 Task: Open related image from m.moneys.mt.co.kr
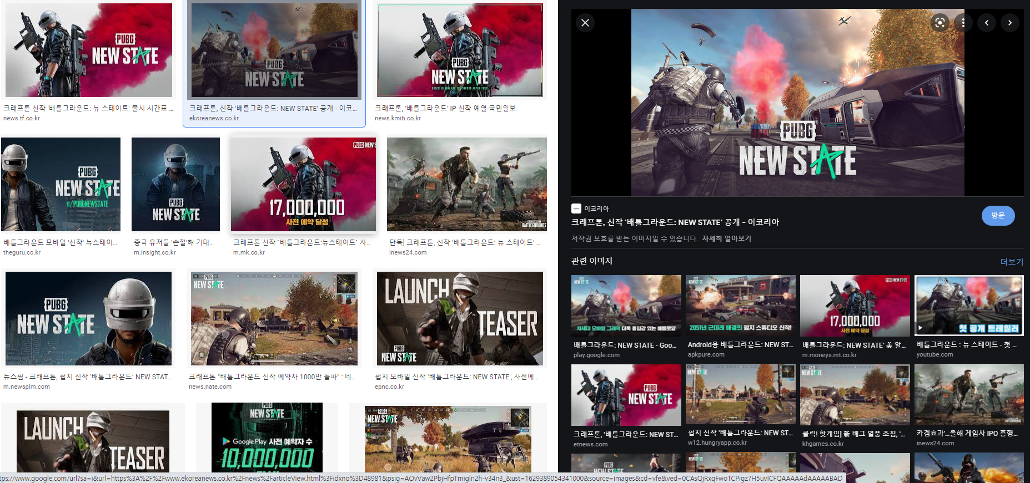pos(855,306)
